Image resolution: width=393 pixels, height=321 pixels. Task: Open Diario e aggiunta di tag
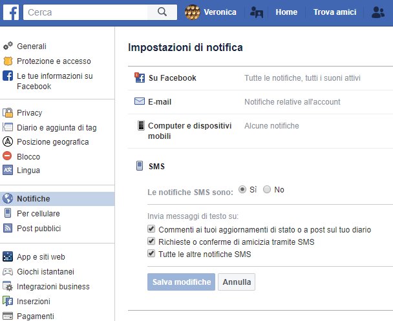click(57, 128)
